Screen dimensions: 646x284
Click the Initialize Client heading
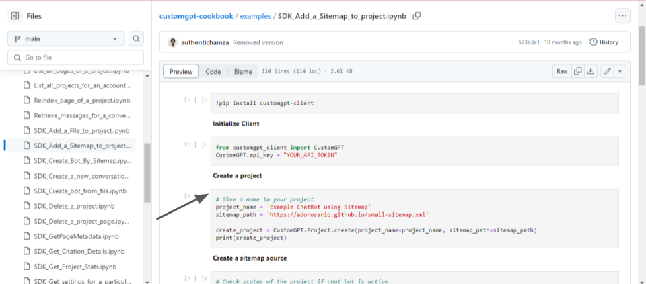(236, 124)
